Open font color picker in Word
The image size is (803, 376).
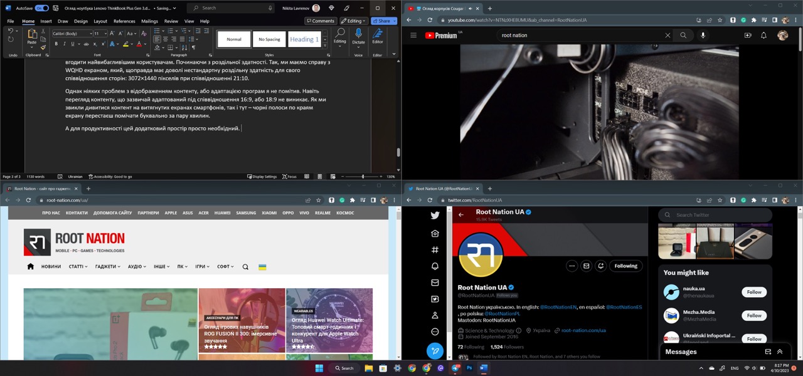point(146,44)
